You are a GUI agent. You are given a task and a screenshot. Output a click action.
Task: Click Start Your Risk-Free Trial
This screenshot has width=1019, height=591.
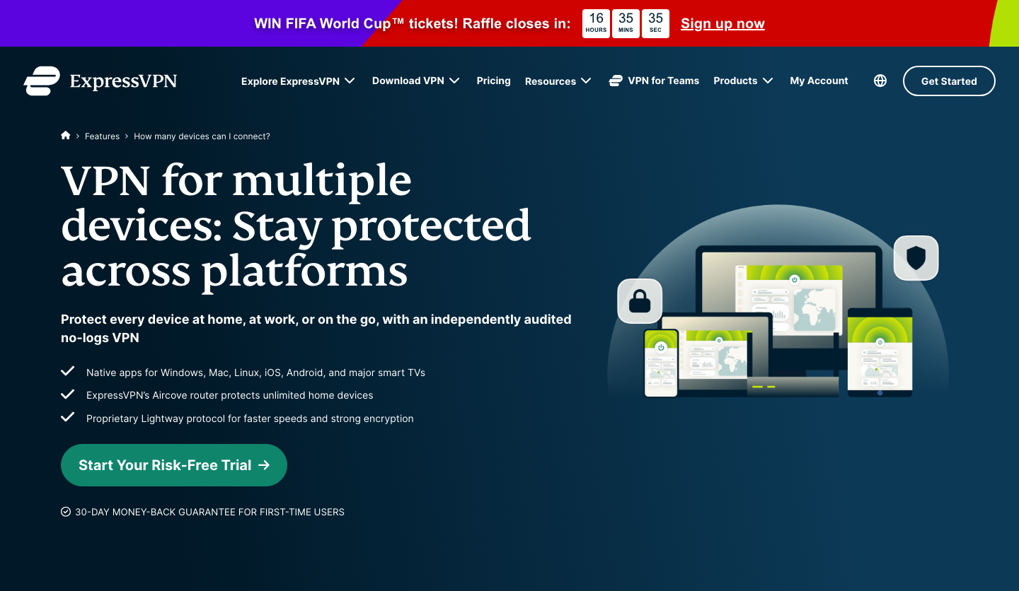click(x=174, y=465)
